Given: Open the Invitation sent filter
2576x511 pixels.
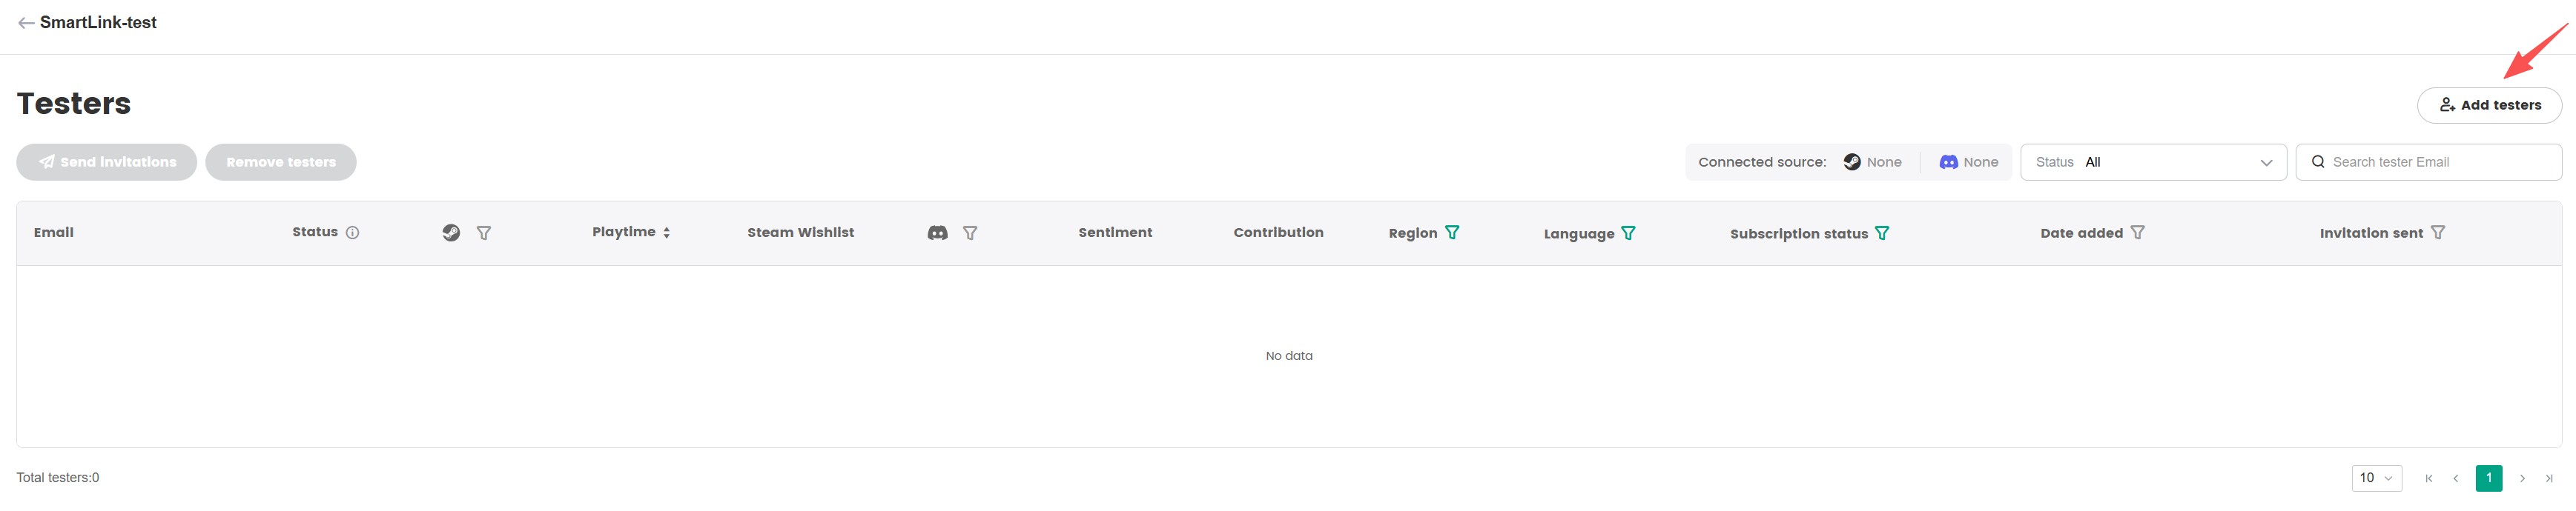Looking at the screenshot, I should [x=2437, y=233].
